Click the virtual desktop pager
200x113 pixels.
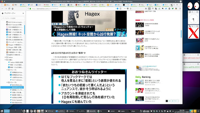click(13, 111)
